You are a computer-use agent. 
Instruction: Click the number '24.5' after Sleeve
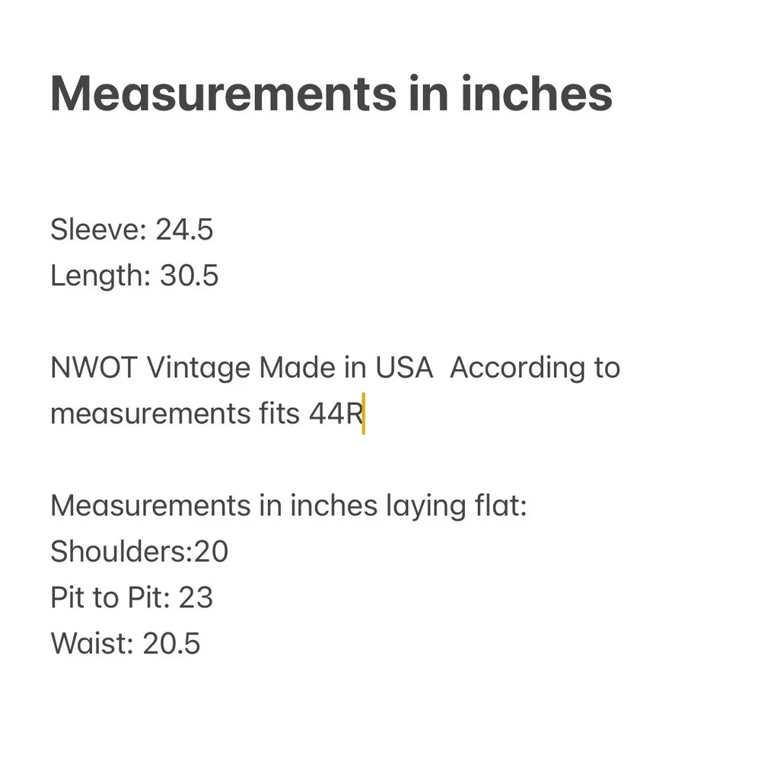(184, 229)
